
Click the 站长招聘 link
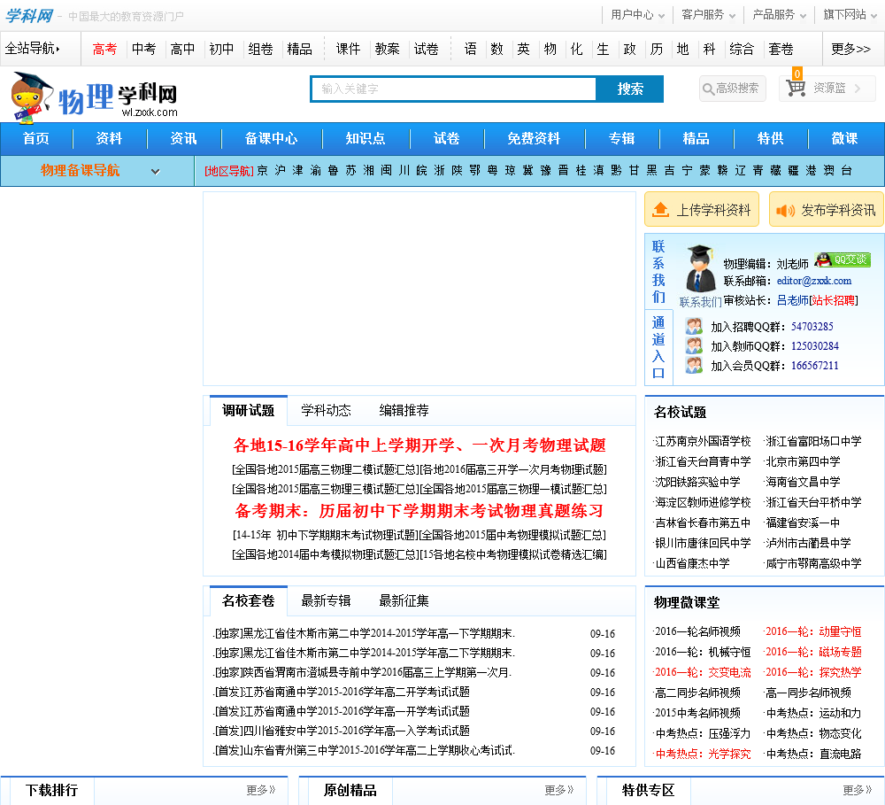point(834,300)
